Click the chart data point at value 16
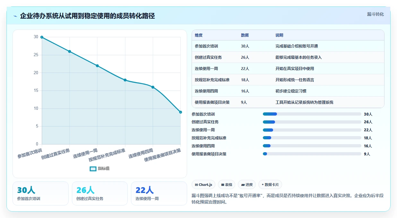Viewport: 397px width, 218px height. click(153, 87)
